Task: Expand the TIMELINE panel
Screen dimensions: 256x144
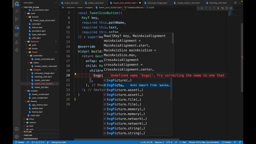Action: (x=28, y=135)
